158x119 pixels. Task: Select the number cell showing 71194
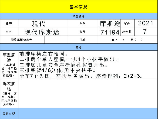[109, 31]
